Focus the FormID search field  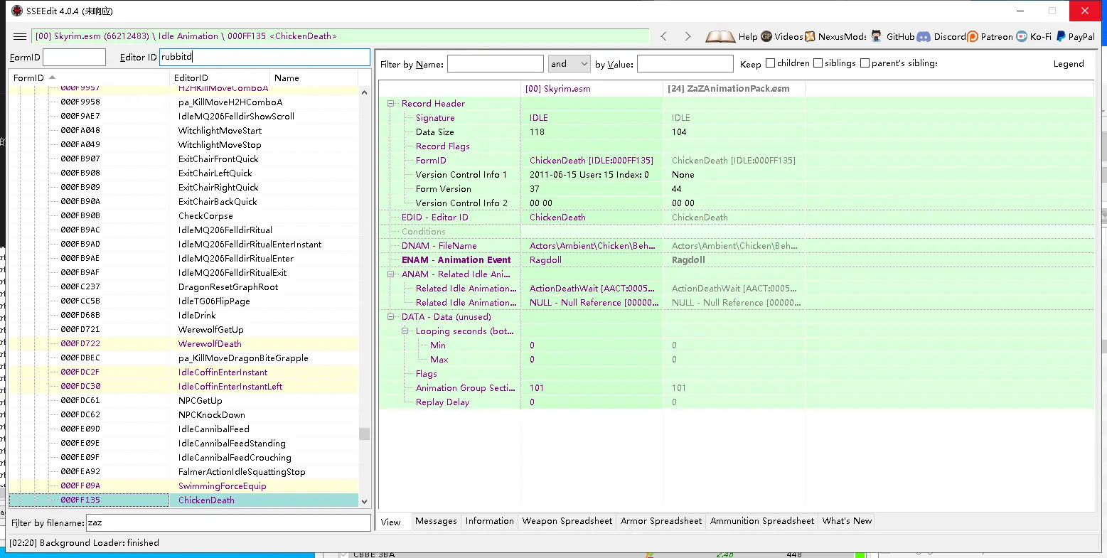74,57
